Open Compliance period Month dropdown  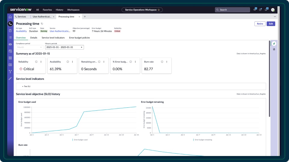30,47
